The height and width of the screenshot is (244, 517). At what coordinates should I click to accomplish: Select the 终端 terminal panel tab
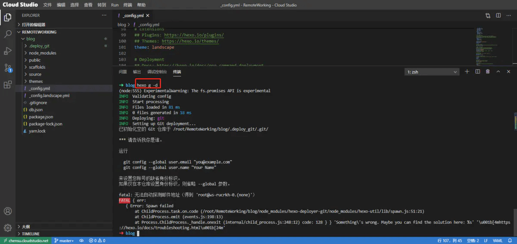(177, 72)
